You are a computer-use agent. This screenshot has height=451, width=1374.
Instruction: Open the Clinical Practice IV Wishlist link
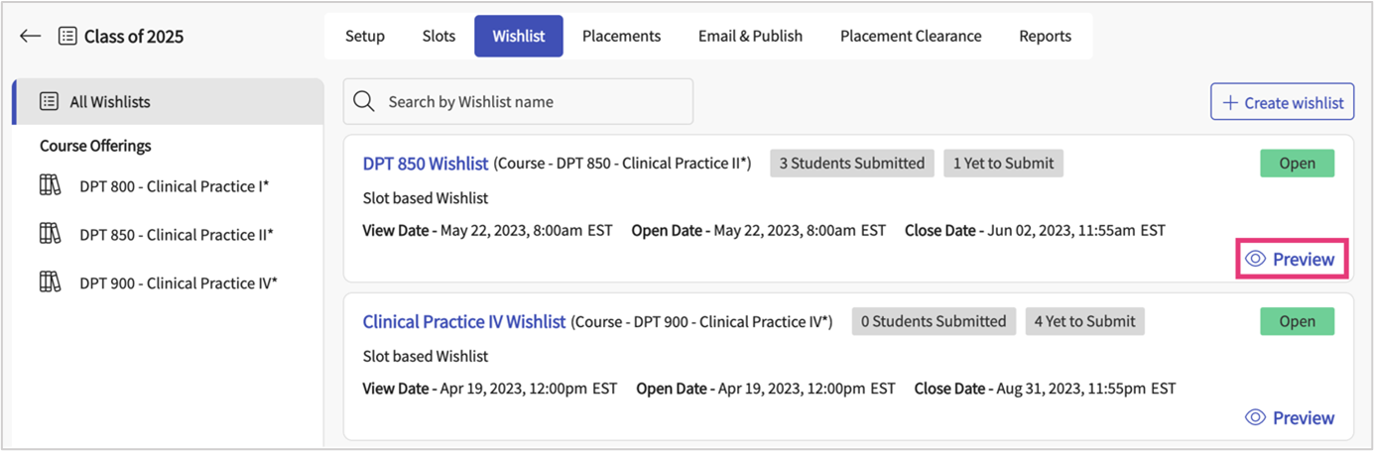[x=464, y=322]
